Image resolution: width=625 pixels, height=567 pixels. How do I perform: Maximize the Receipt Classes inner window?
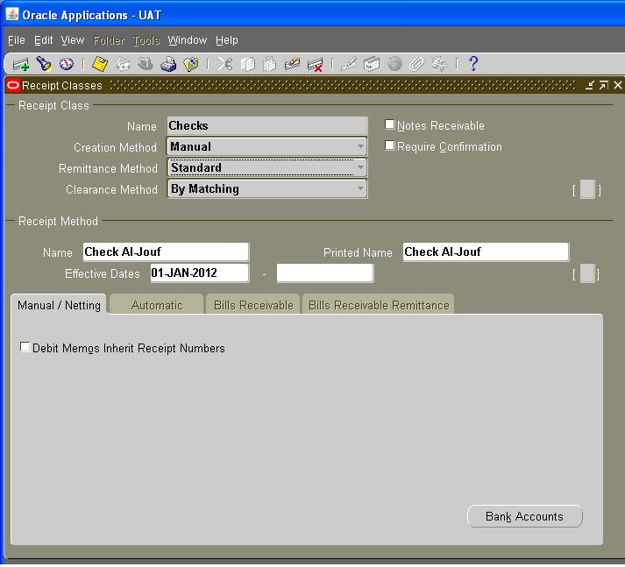click(604, 85)
